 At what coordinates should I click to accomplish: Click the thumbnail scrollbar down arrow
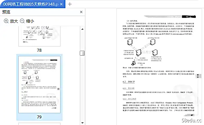click(82, 123)
